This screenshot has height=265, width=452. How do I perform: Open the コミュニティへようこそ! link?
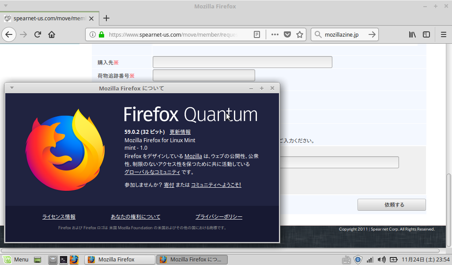pyautogui.click(x=216, y=185)
